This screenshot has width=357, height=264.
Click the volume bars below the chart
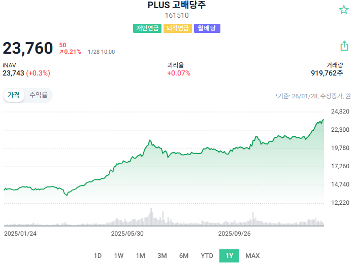(x=164, y=217)
